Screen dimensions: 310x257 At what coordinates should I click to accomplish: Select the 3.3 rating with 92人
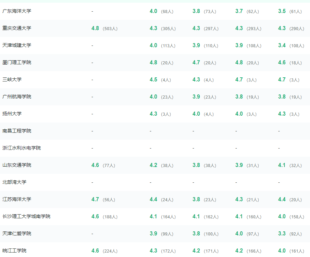pos(282,233)
